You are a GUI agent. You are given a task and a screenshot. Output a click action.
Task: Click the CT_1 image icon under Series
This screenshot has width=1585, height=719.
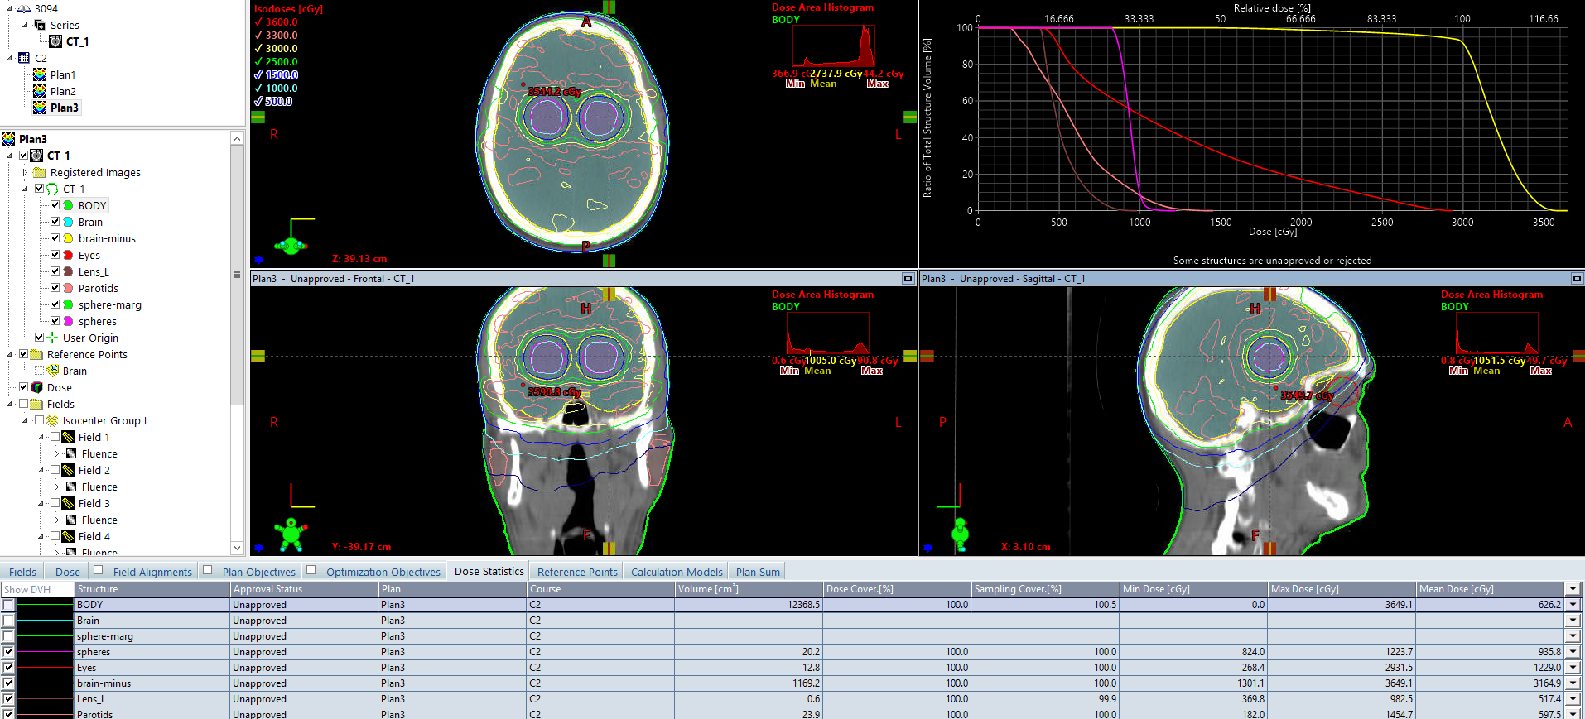(55, 41)
